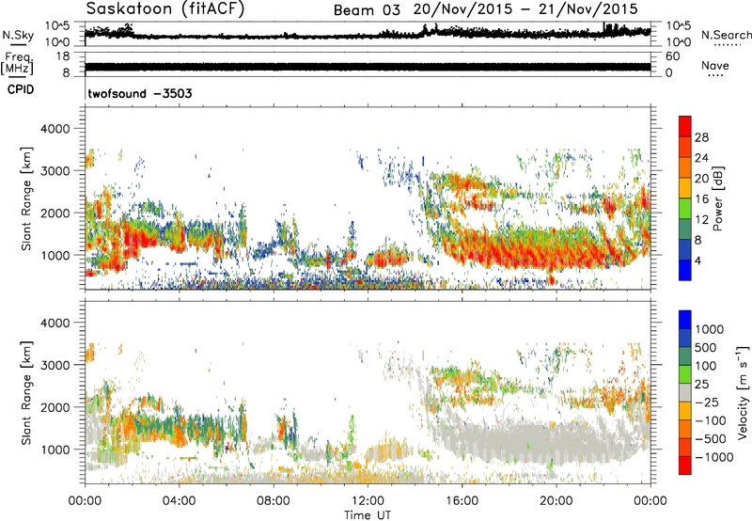Select the 'CPID' row label
The height and width of the screenshot is (521, 752).
click(x=21, y=89)
